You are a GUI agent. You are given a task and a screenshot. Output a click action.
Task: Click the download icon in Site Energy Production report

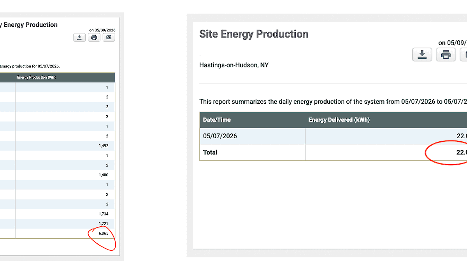tap(422, 55)
